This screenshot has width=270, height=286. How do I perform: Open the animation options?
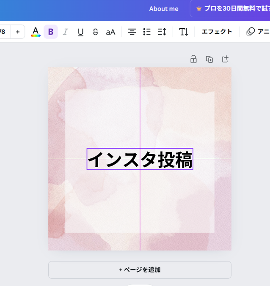pos(257,32)
